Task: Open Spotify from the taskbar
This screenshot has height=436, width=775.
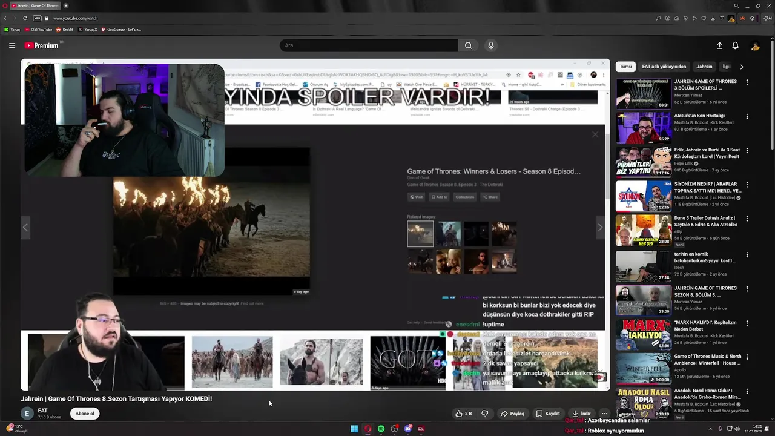Action: [x=381, y=429]
